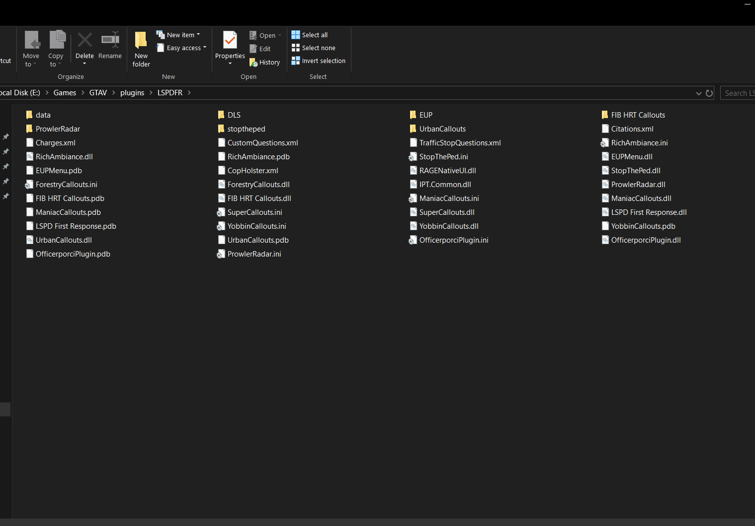This screenshot has width=755, height=526.
Task: Select the ProwlerRadar.ini file icon
Action: tap(221, 254)
